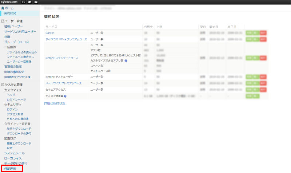This screenshot has height=173, width=291.
Task: Click セキュアアクセス service name
Action: point(56,90)
